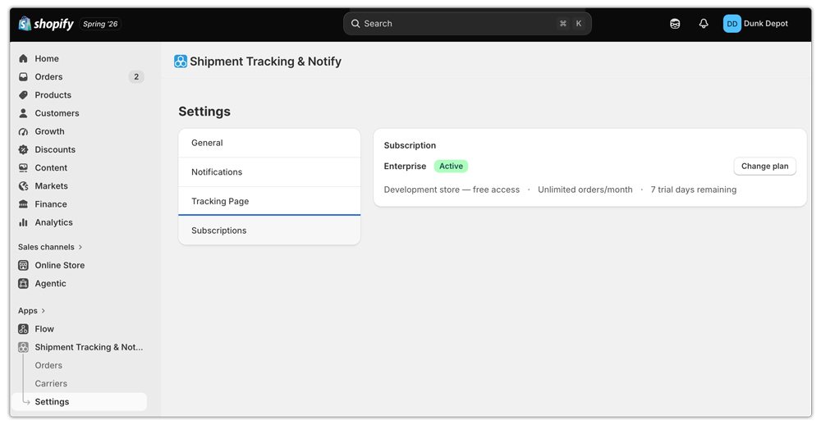Click the Shopify logo
This screenshot has height=425, width=821.
(x=46, y=24)
